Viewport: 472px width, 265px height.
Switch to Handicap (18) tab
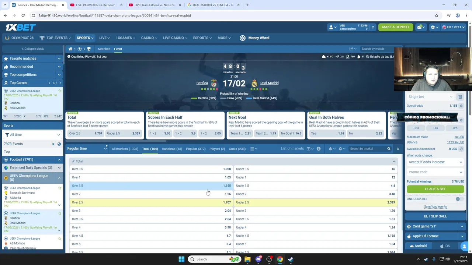pyautogui.click(x=172, y=149)
